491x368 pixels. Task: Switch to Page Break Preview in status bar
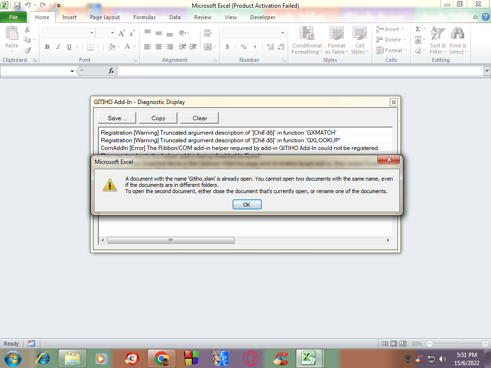click(x=403, y=343)
